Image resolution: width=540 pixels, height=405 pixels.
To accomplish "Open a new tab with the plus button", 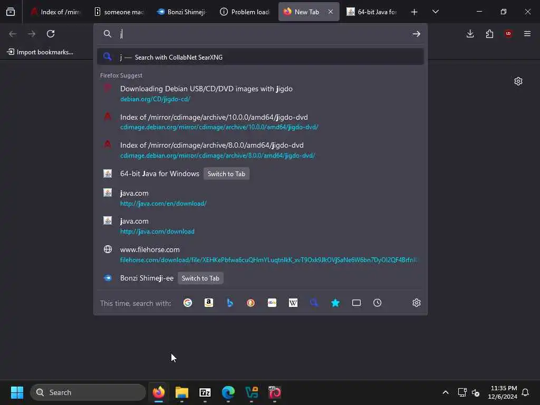I will [x=414, y=12].
